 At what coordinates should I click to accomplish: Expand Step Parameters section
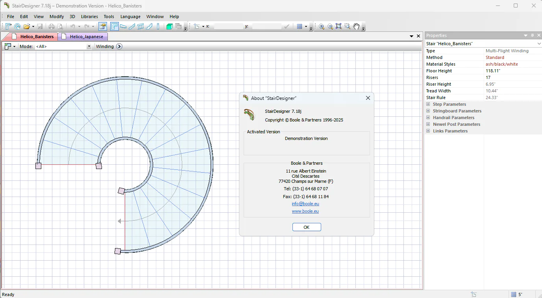pyautogui.click(x=428, y=104)
